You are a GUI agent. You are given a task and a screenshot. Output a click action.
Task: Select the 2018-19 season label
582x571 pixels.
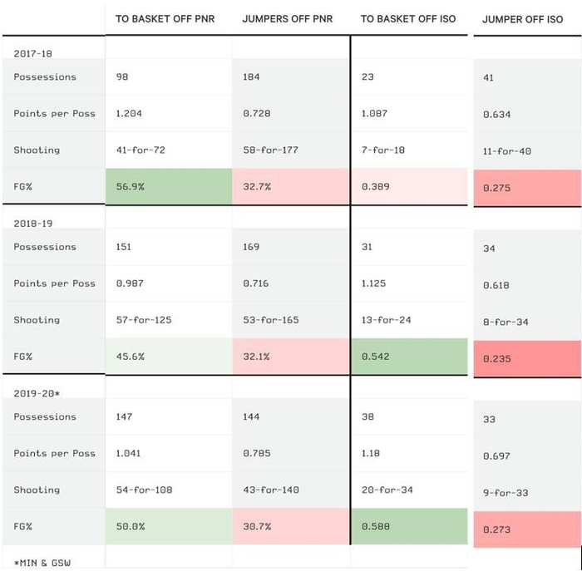pyautogui.click(x=32, y=224)
